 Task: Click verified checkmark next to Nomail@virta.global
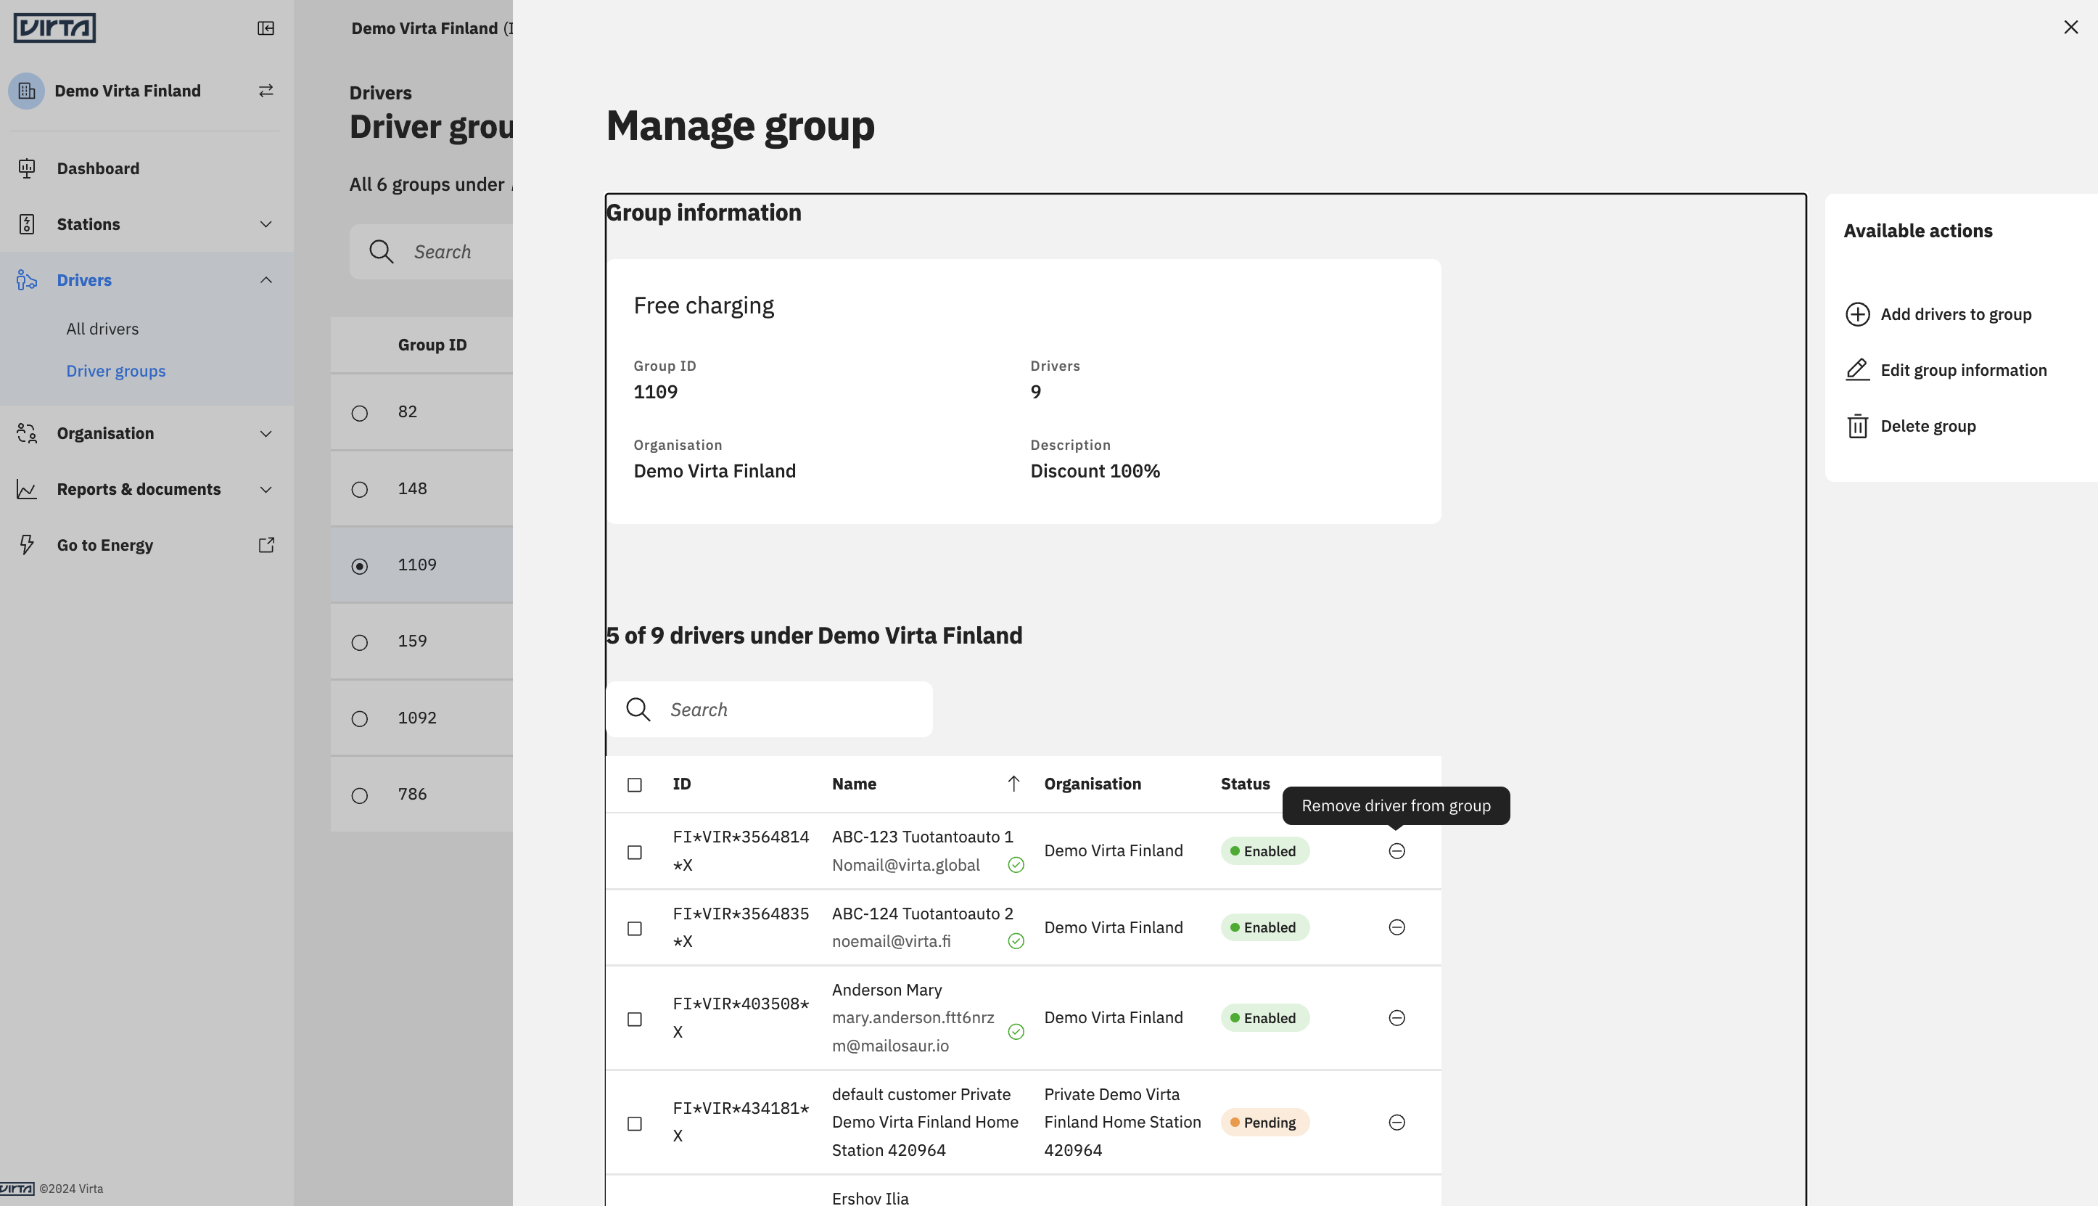[x=1016, y=865]
